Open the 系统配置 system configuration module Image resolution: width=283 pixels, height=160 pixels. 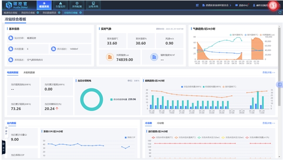77,5
